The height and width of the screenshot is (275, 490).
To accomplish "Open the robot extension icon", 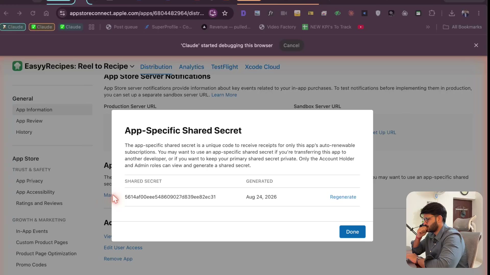I will pos(405,13).
